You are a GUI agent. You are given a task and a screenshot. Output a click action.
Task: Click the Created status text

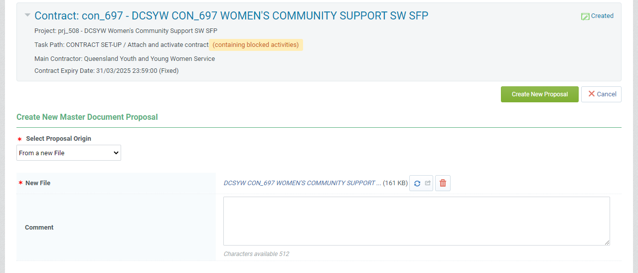tap(602, 16)
